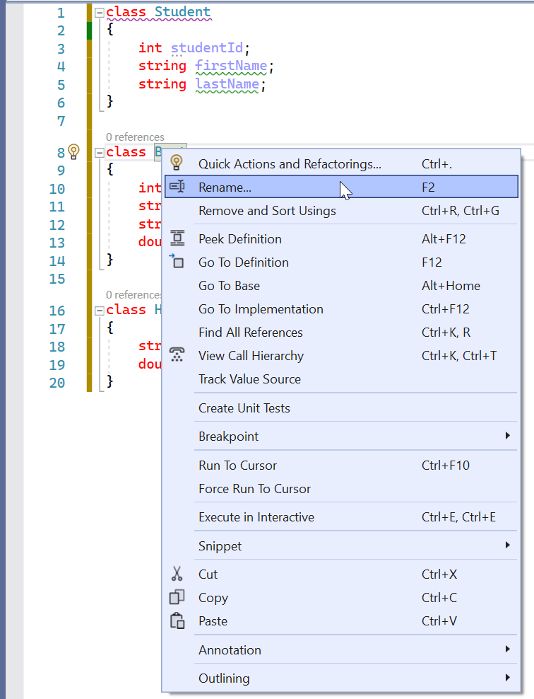
Task: Select Force Run To Cursor
Action: pos(341,489)
